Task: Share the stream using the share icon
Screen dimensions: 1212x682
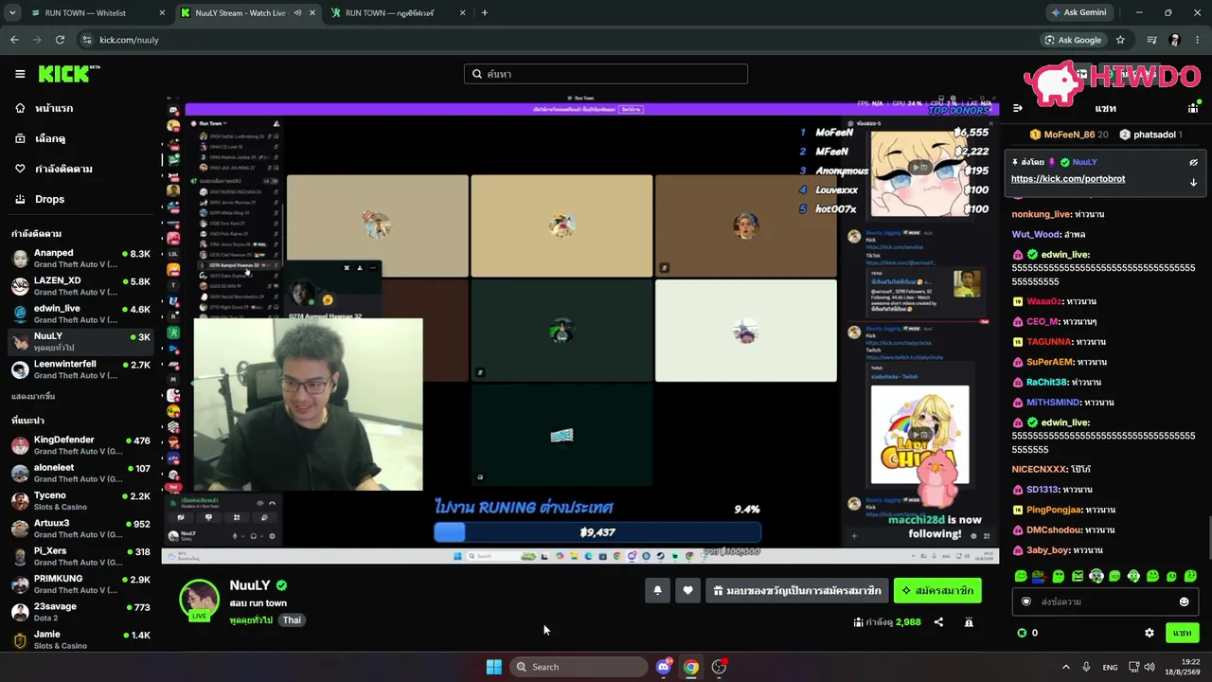Action: tap(938, 622)
